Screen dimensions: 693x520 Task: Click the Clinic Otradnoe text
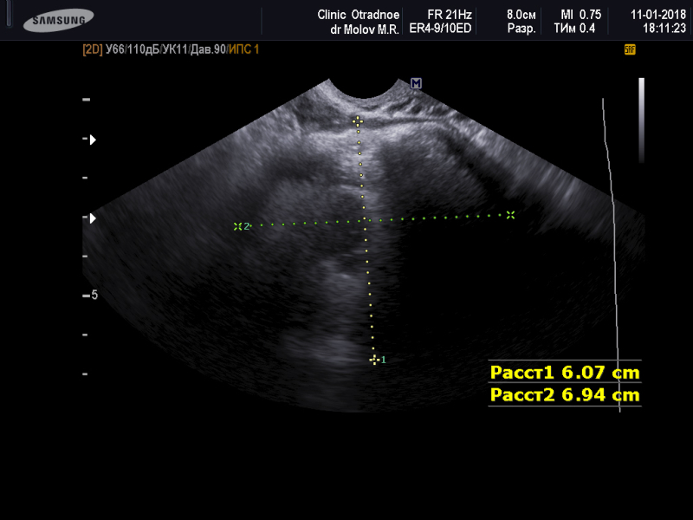(358, 15)
